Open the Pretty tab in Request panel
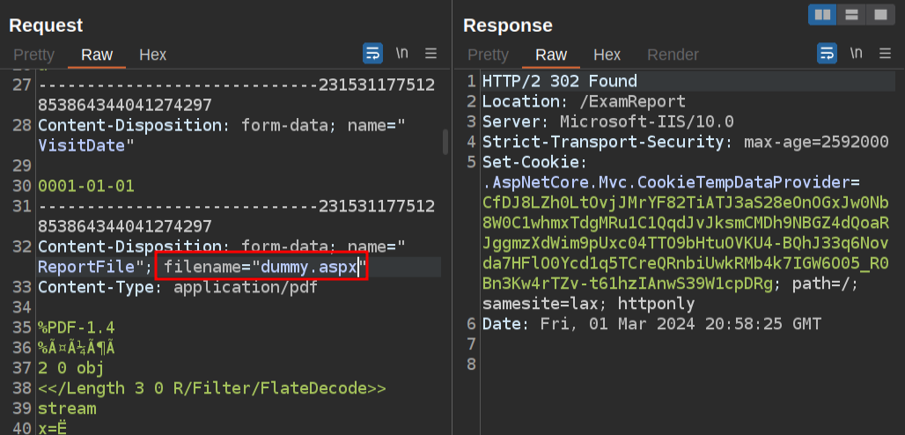The width and height of the screenshot is (905, 435). point(33,55)
